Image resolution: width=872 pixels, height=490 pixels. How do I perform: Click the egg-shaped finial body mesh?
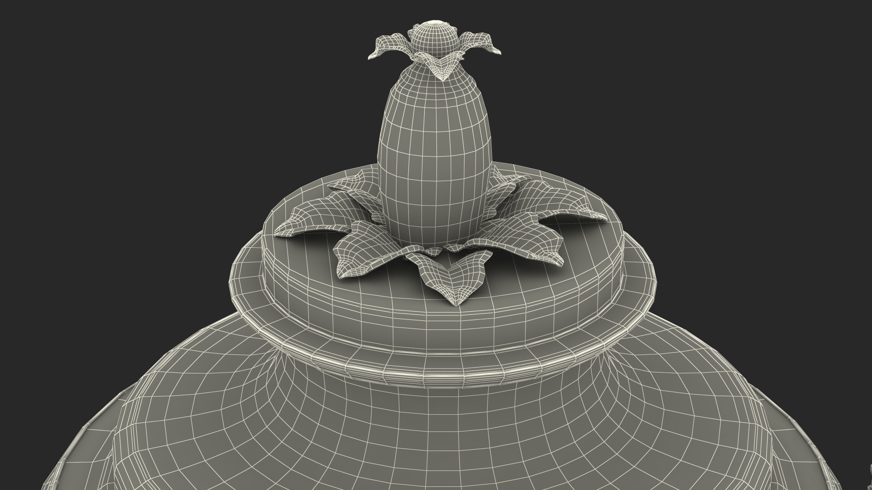point(435,154)
